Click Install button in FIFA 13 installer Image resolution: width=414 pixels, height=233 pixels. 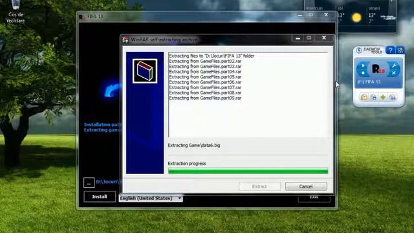pyautogui.click(x=100, y=197)
